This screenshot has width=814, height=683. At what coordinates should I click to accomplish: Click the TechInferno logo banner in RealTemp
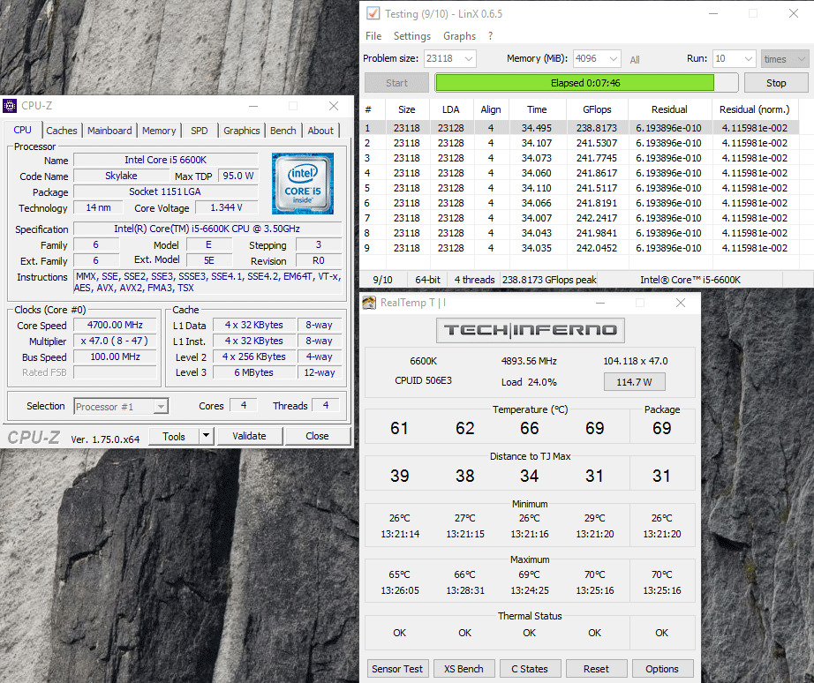point(530,330)
